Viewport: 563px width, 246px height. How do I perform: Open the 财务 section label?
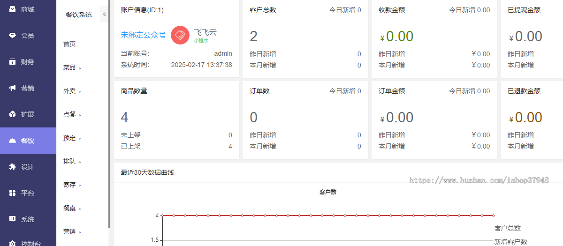click(28, 62)
